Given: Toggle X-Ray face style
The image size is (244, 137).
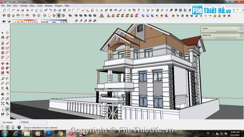Looking at the screenshot, I should tap(34, 16).
